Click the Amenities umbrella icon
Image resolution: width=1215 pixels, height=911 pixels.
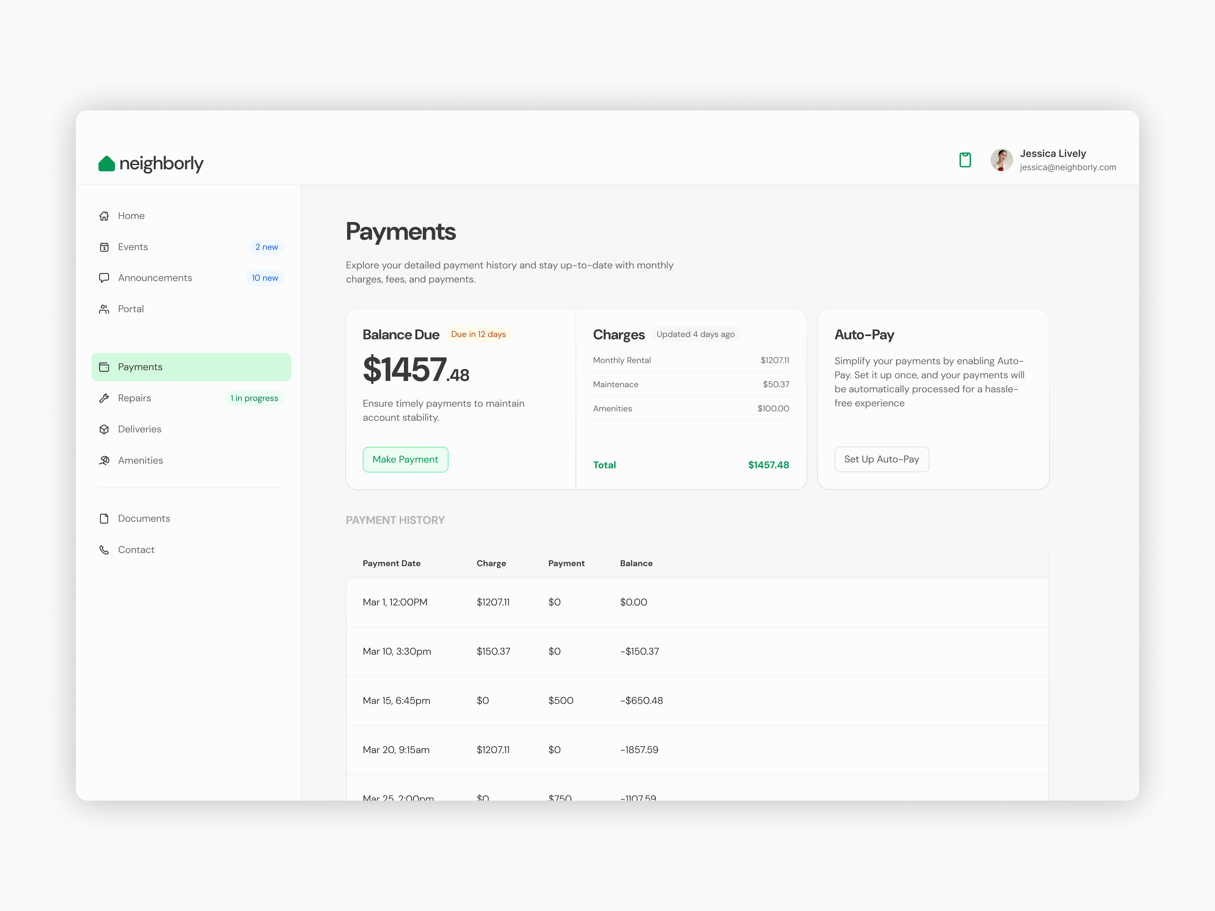pos(104,460)
